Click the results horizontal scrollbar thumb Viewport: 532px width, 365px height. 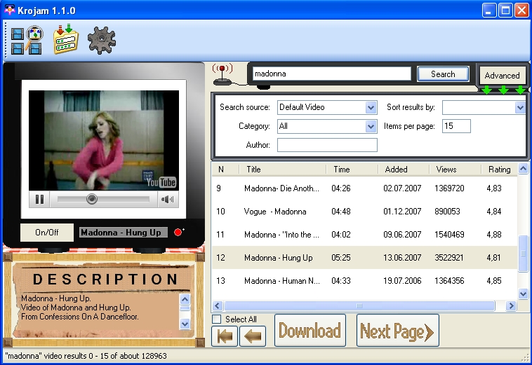coord(359,306)
